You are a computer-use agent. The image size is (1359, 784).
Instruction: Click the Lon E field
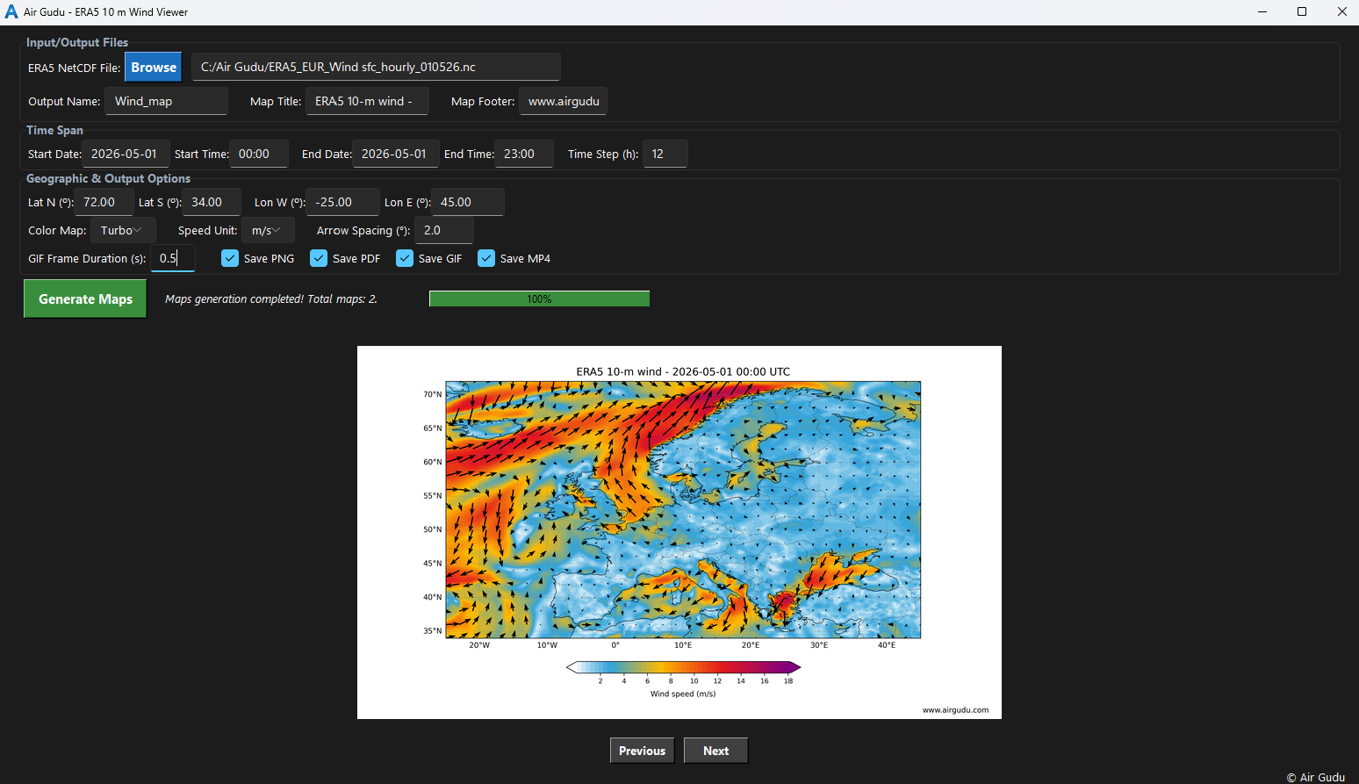click(468, 202)
